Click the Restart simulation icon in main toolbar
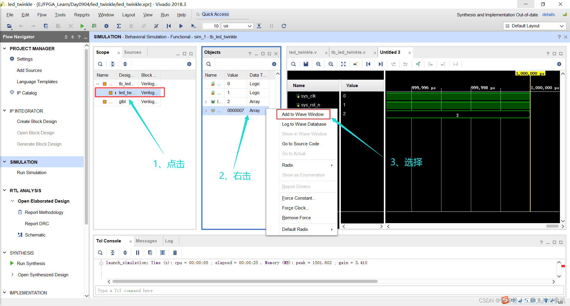 point(169,26)
